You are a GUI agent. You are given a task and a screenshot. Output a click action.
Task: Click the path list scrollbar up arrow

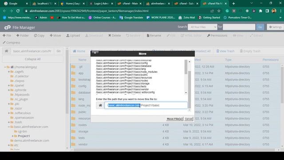click(189, 62)
